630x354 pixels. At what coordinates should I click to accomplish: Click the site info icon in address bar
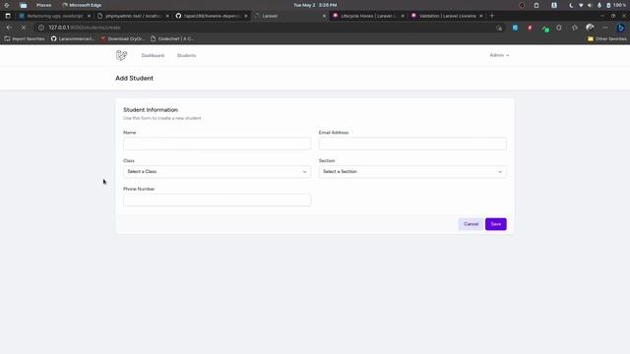click(41, 28)
